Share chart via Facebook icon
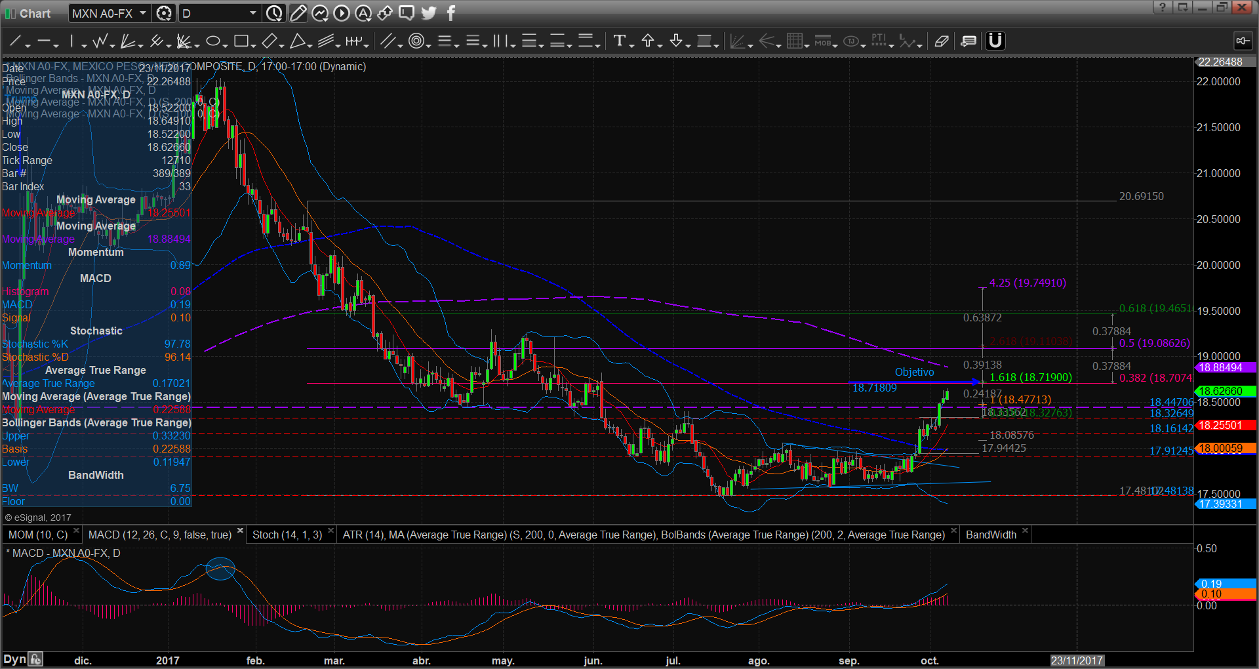Screen dimensions: 1259x669 451,13
